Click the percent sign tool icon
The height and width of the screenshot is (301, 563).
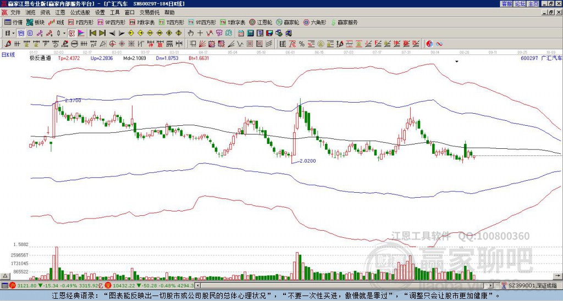click(x=302, y=44)
